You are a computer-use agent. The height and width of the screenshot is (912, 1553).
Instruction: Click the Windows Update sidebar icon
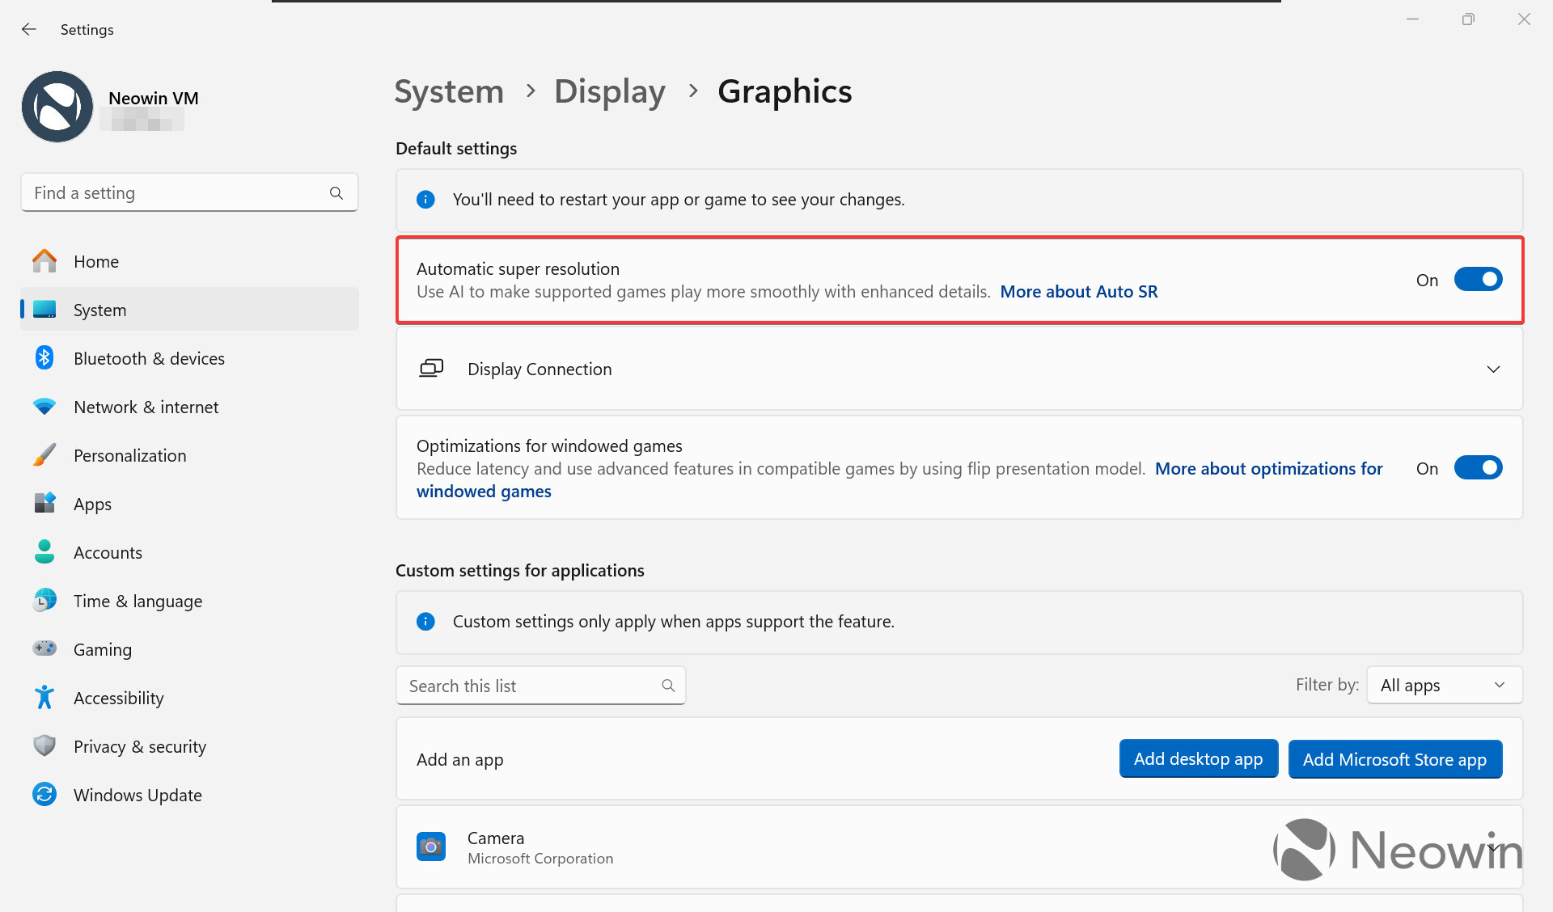(44, 794)
